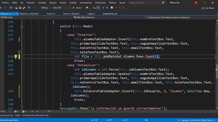Pin the fAlumno.cs tab
The width and height of the screenshot is (218, 122).
pos(14,14)
